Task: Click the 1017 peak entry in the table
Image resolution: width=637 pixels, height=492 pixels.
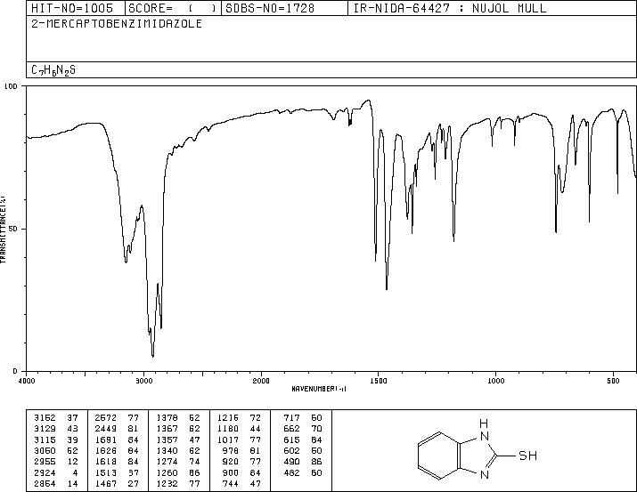Action: click(x=228, y=440)
